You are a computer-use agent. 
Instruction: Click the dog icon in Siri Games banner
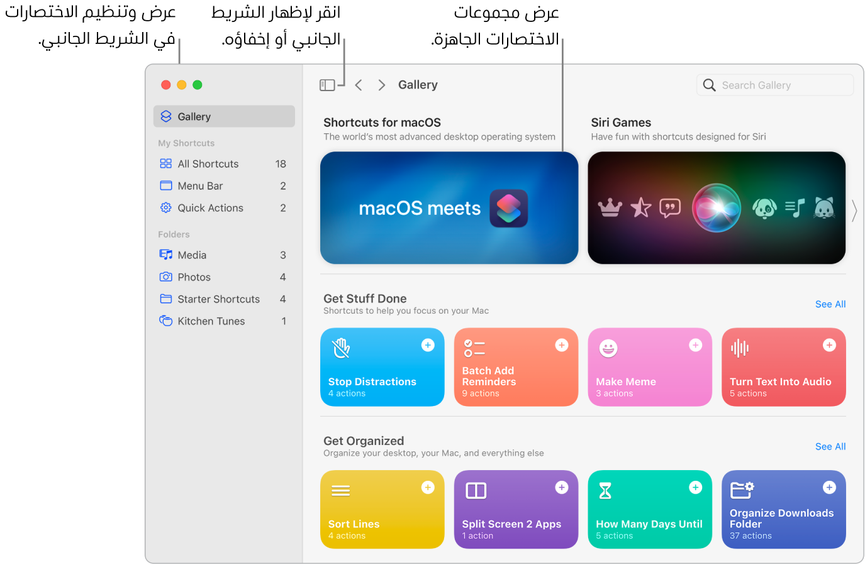764,208
